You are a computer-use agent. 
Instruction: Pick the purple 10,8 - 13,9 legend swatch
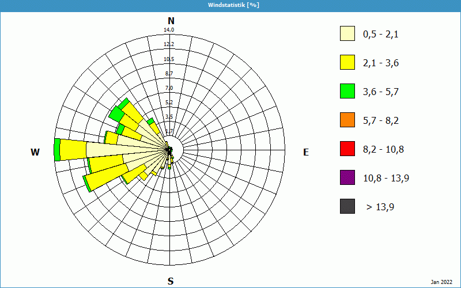tap(347, 177)
